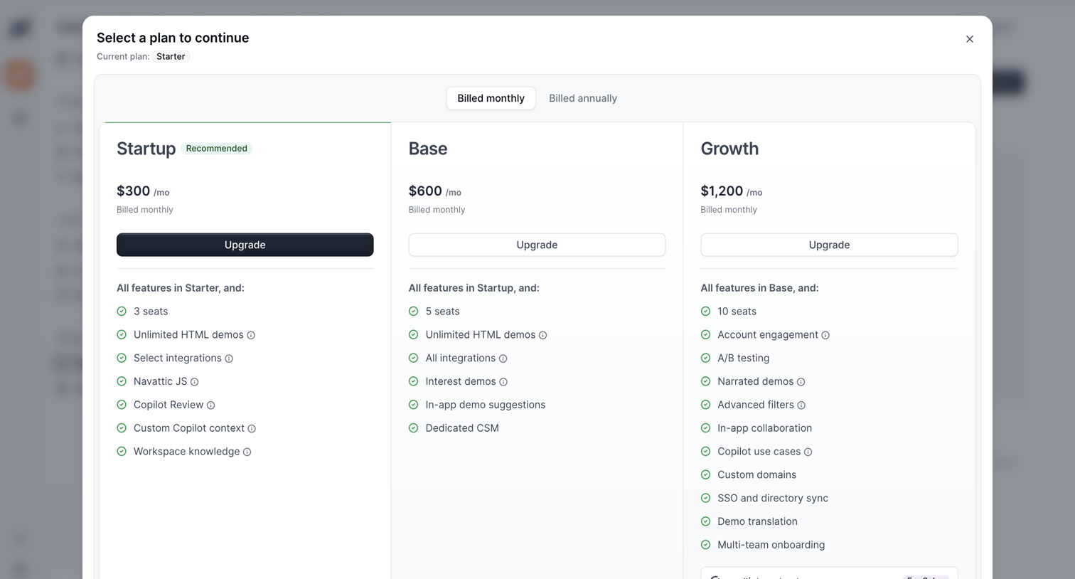Switch to Billed monthly tab
This screenshot has height=579, width=1075.
(491, 98)
